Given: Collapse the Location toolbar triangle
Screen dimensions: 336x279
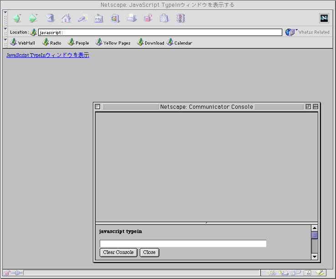Looking at the screenshot, I should tap(5, 29).
